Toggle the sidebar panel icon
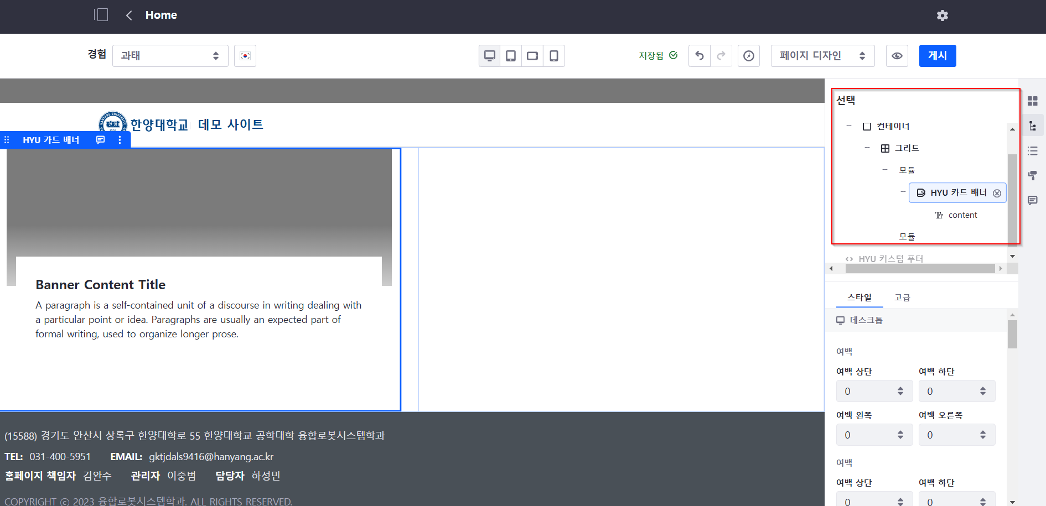The image size is (1046, 506). click(101, 15)
